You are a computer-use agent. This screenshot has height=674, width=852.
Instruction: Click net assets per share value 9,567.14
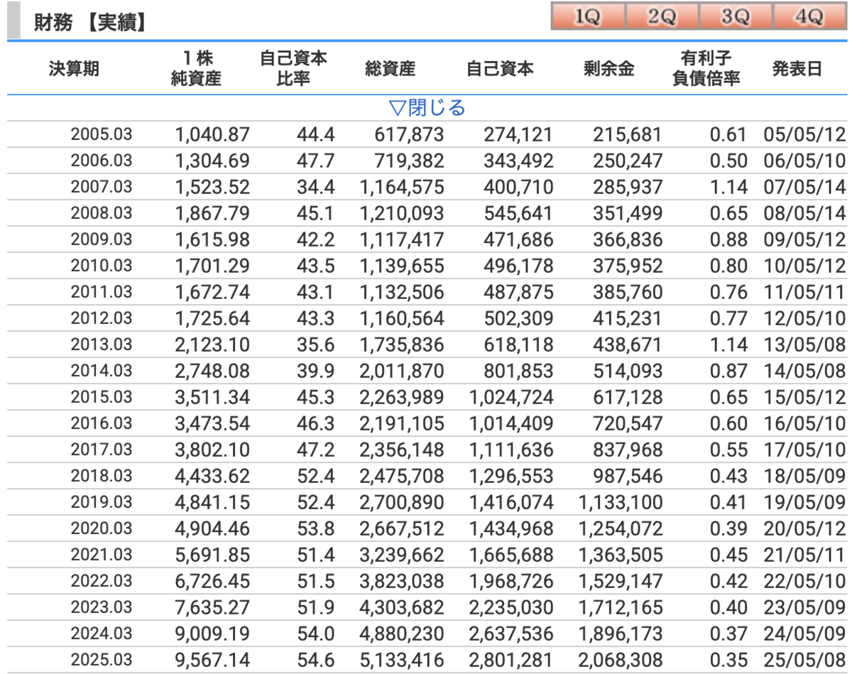pos(212,660)
